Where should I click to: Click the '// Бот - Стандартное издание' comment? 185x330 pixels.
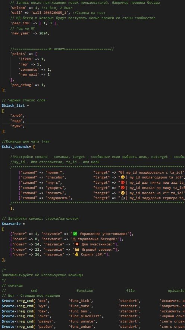coord(31,296)
